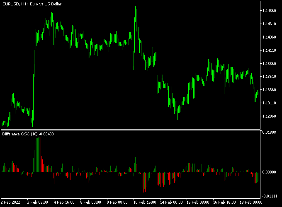Click price label 1.13360
This screenshot has height=207, width=282.
click(x=269, y=90)
